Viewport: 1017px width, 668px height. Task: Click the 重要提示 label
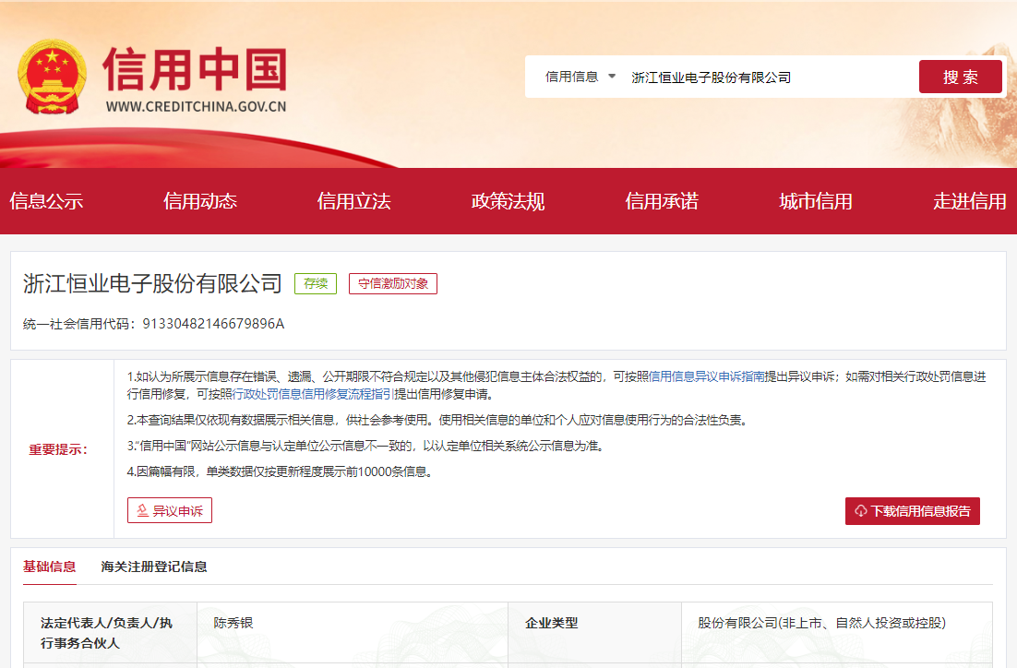pos(58,449)
